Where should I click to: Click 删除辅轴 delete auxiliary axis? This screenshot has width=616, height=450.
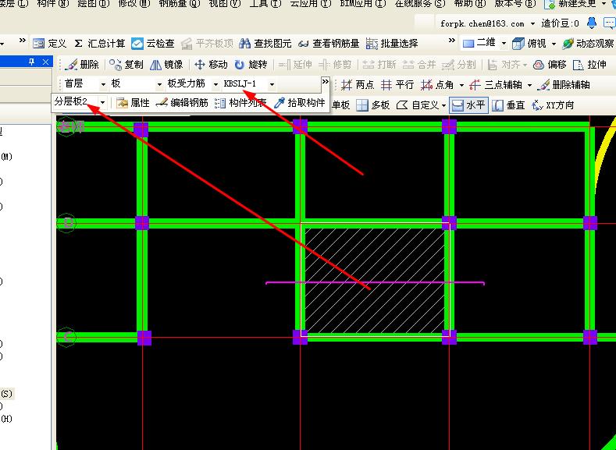tap(564, 85)
